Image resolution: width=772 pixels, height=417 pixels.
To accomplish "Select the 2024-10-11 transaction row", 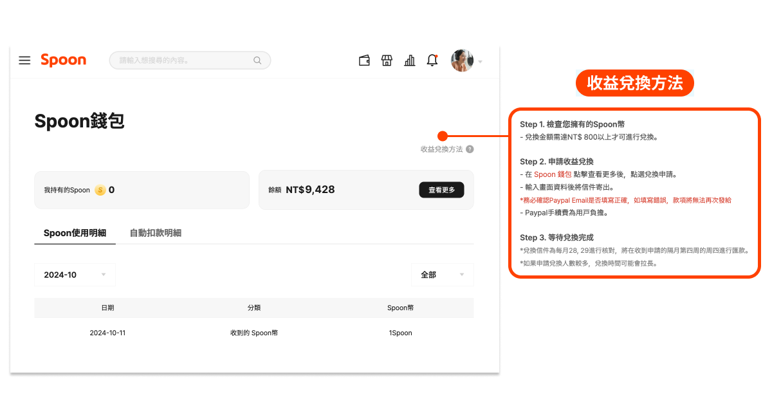I will pyautogui.click(x=253, y=333).
